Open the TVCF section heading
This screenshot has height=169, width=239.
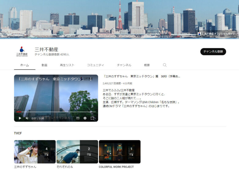coord(18,133)
